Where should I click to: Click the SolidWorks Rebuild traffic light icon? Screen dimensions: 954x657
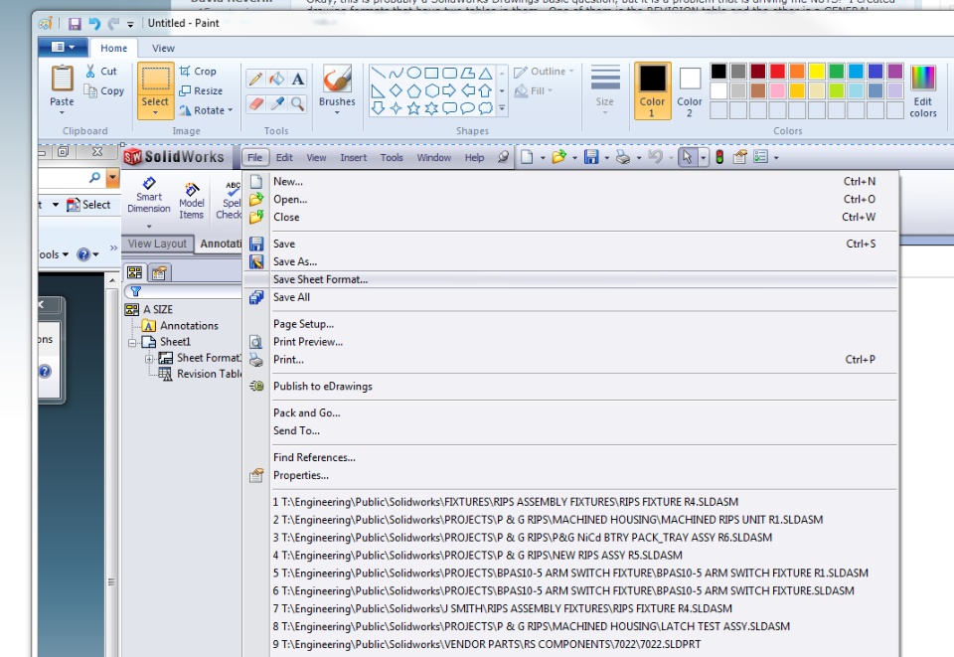tap(719, 158)
